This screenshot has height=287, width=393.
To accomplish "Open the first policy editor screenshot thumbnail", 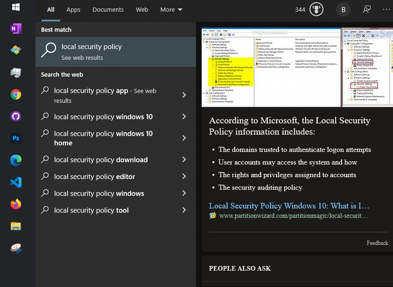I will 271,67.
